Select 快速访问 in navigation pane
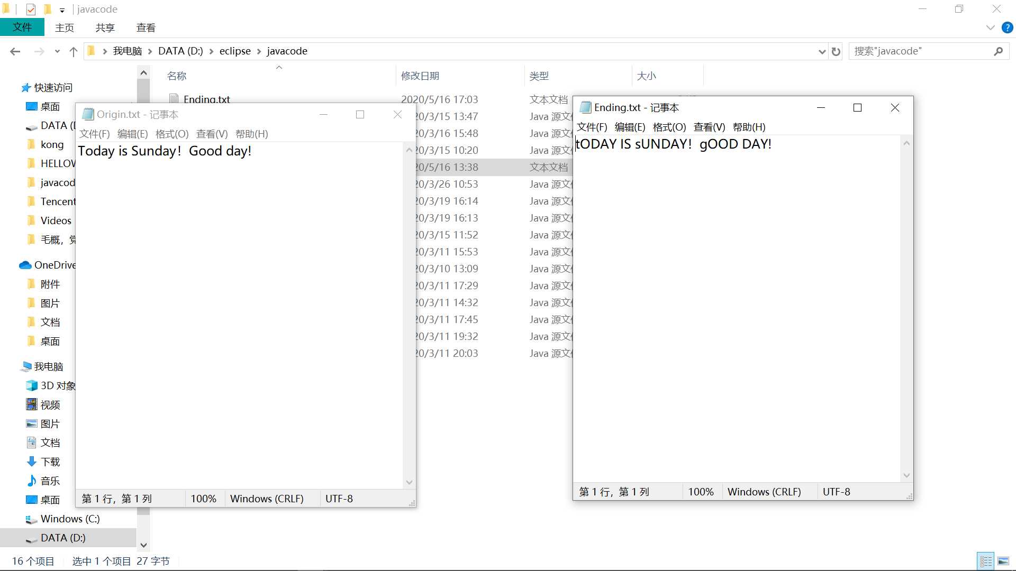This screenshot has height=571, width=1016. [x=53, y=88]
